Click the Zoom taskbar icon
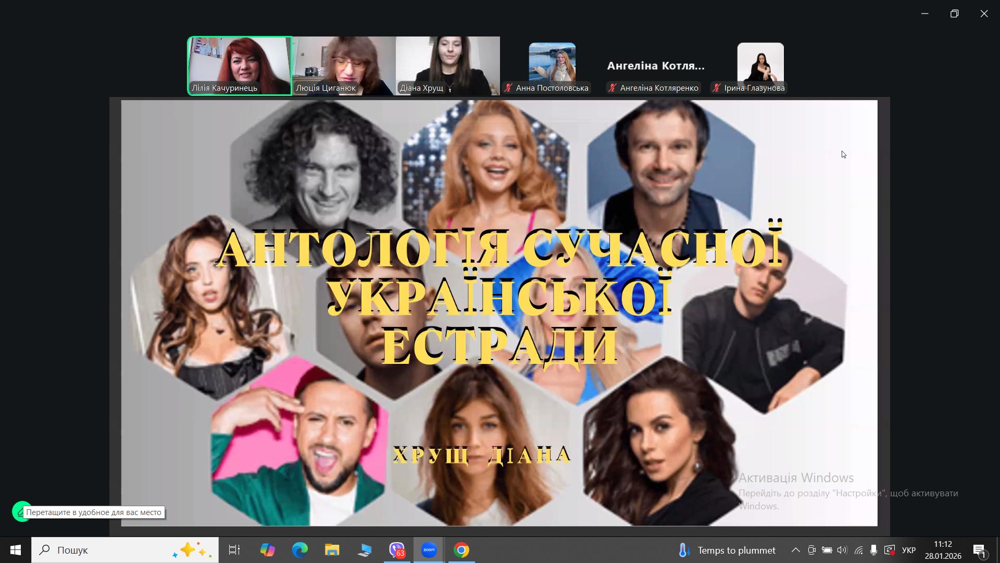 coord(429,550)
